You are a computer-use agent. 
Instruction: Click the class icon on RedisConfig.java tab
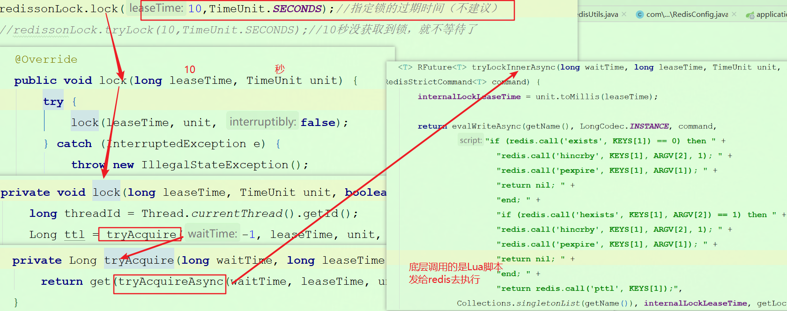click(640, 15)
